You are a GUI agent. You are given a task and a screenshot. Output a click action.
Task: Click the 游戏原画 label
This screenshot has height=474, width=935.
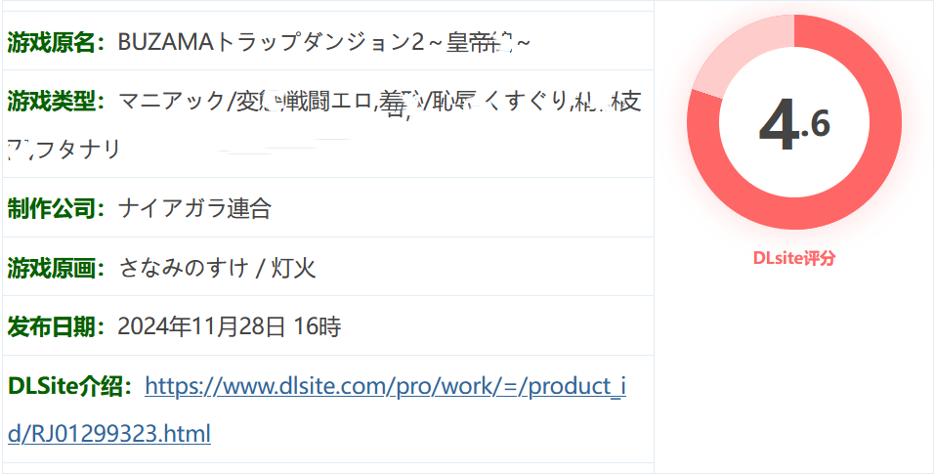51,269
